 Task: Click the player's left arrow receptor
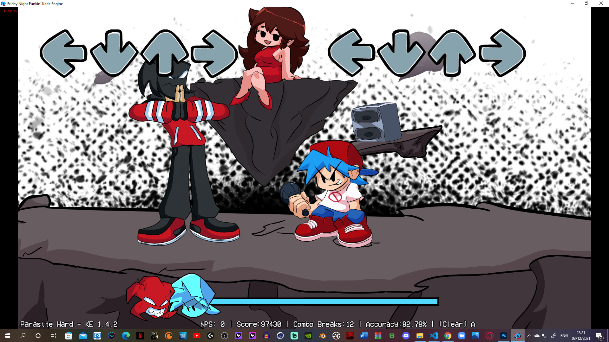pos(351,53)
